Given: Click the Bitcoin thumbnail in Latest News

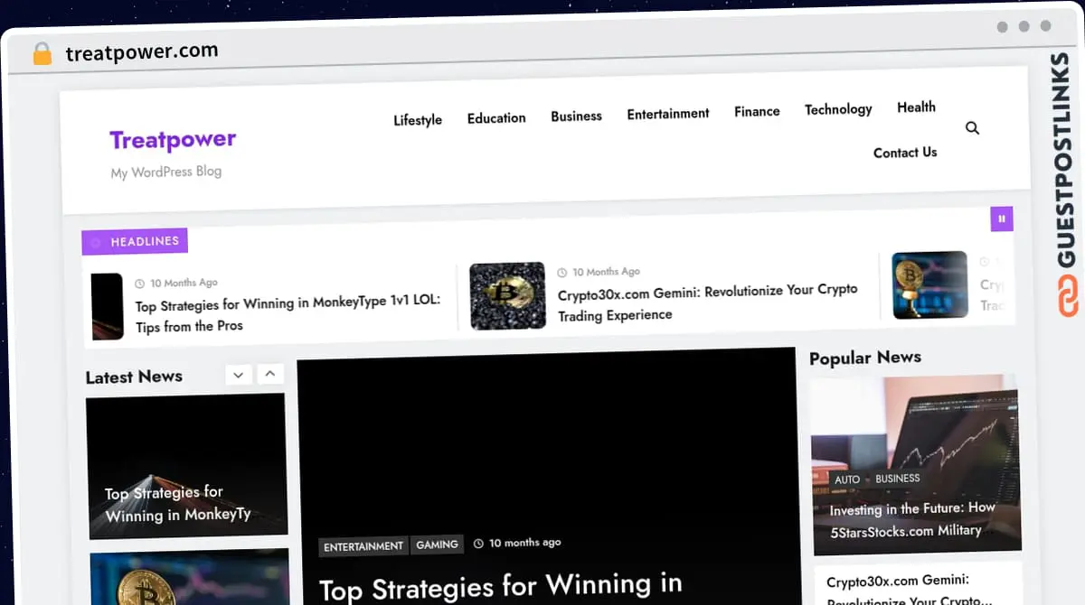Looking at the screenshot, I should click(x=187, y=587).
